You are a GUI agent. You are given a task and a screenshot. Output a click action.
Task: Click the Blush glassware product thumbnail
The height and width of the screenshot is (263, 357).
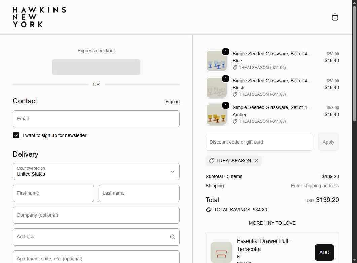216,88
